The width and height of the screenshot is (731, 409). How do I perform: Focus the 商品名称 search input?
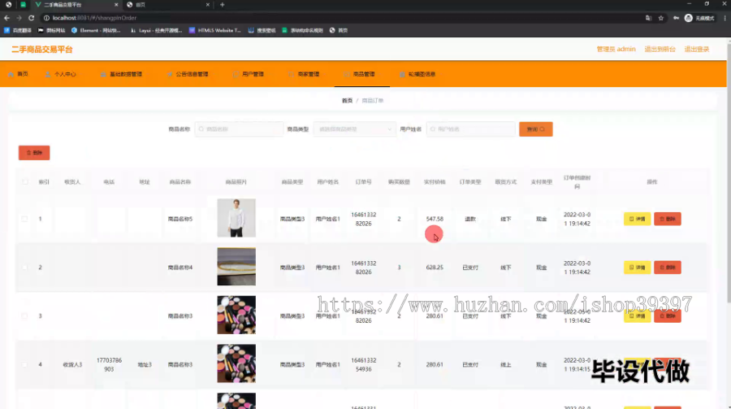pyautogui.click(x=239, y=129)
